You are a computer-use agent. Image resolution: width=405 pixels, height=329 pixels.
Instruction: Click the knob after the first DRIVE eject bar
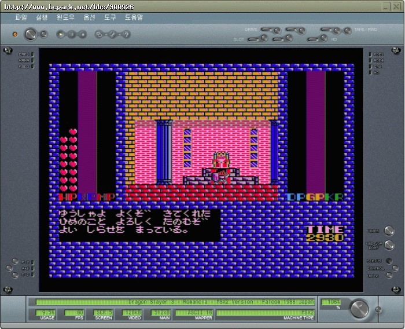[277, 31]
